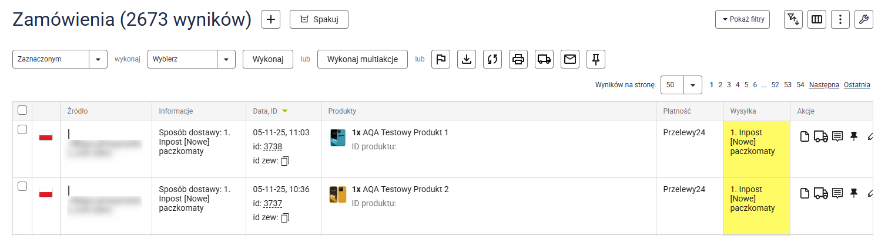
Task: Go to Następna page link
Action: coord(824,85)
